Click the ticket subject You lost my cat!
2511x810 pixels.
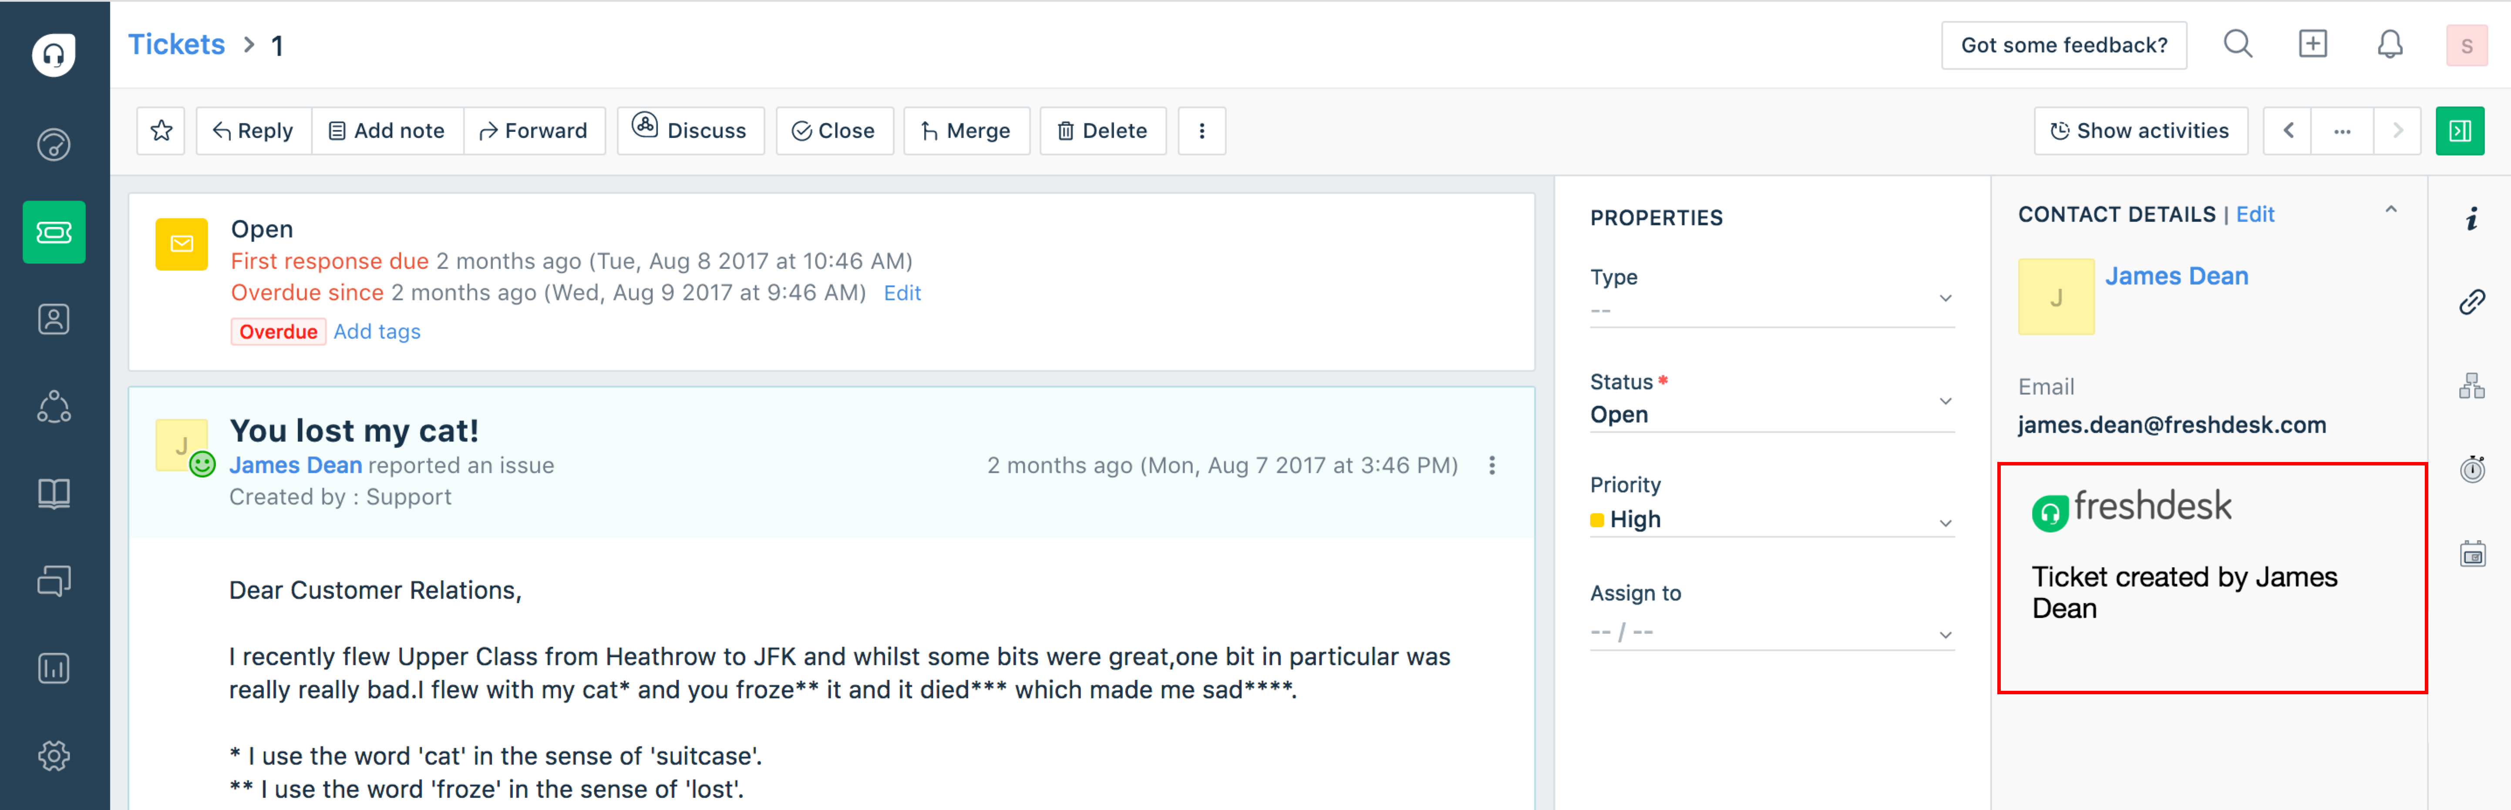(x=354, y=430)
